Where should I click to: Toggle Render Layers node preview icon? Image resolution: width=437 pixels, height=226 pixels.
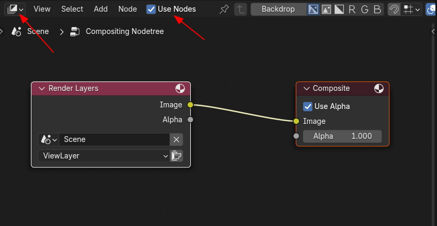pos(180,88)
